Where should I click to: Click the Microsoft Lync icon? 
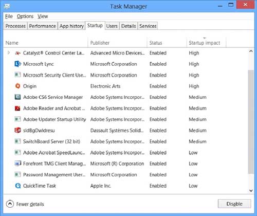click(x=17, y=64)
